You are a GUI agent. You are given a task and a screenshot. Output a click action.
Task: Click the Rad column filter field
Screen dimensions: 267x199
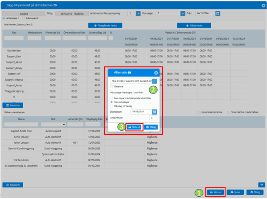(14, 38)
